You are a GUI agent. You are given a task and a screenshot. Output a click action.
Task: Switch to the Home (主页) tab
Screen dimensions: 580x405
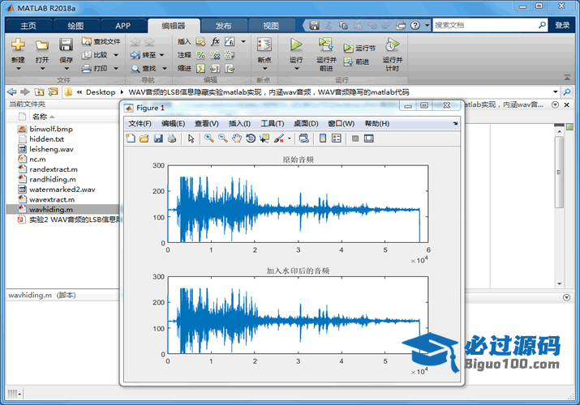(28, 25)
